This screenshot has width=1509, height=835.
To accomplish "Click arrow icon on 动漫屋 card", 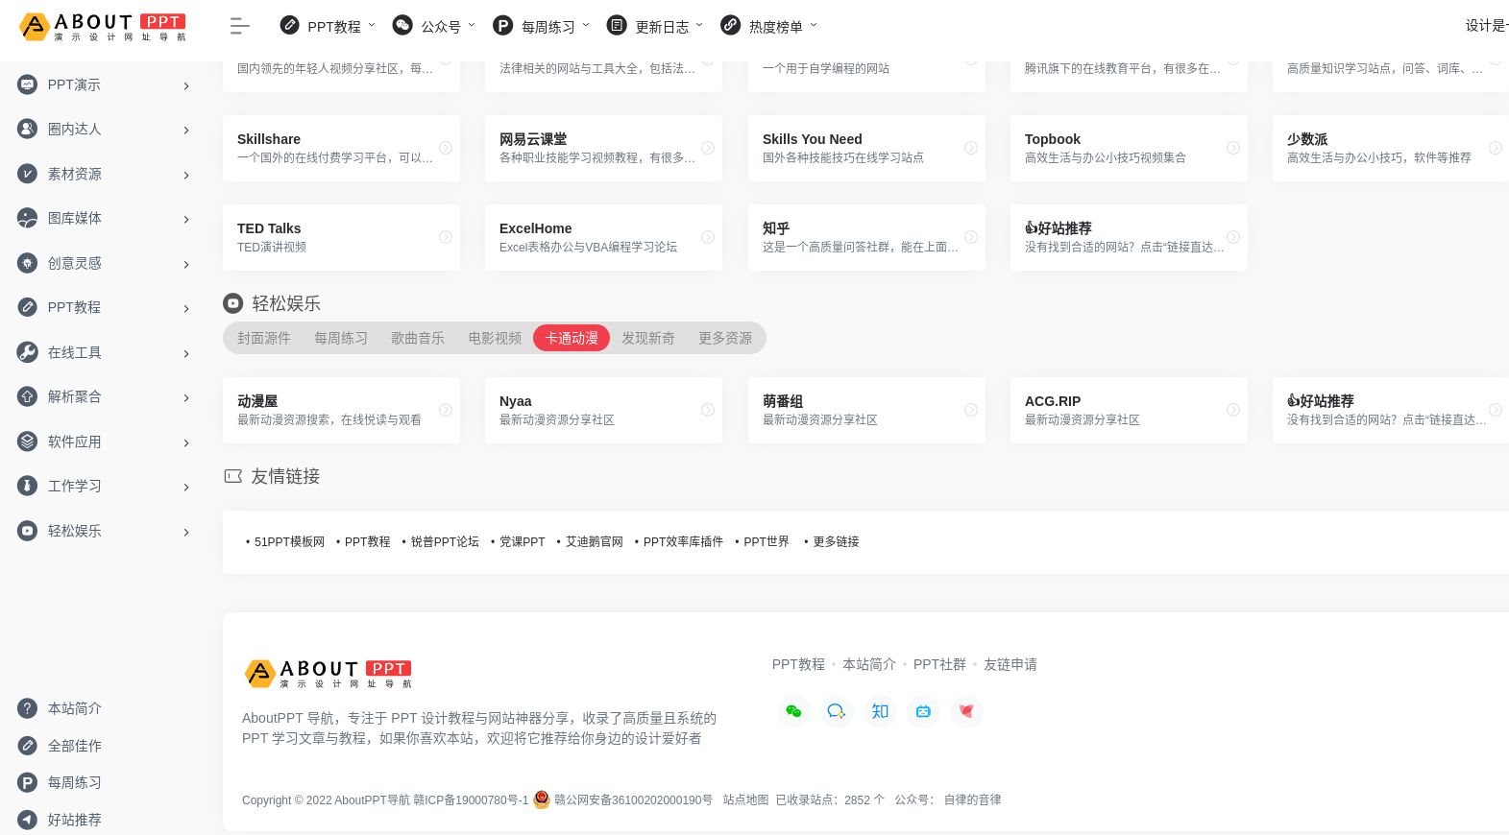I will 446,410.
